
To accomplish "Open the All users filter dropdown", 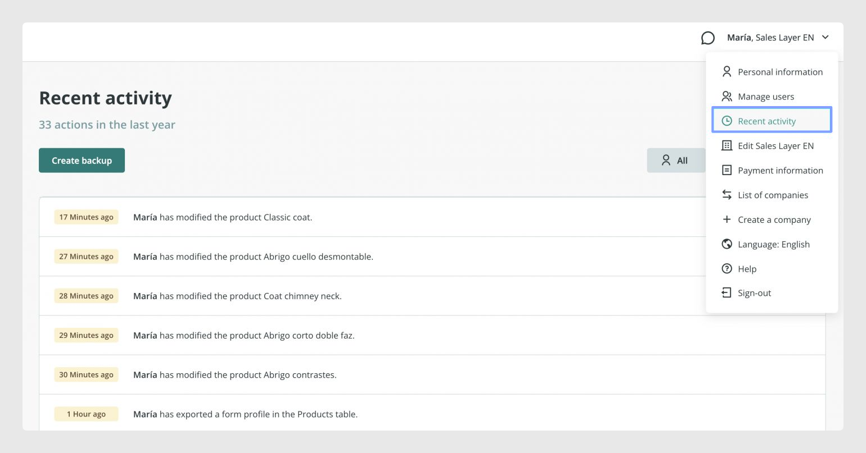I will [676, 161].
